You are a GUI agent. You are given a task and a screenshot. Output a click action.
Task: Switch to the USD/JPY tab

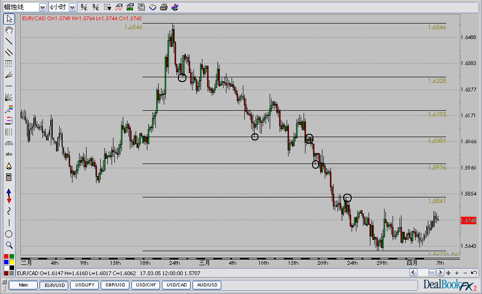coord(85,285)
